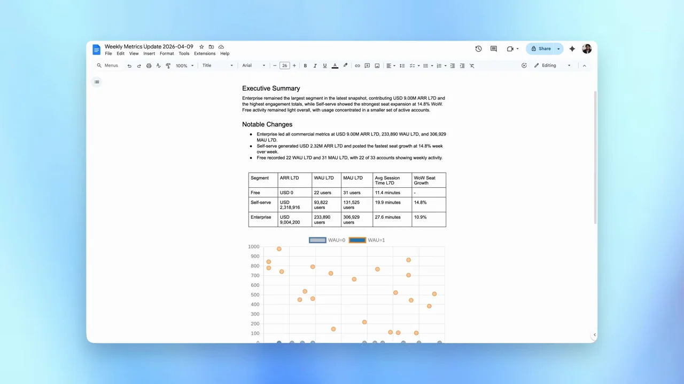Open the Title paragraph style dropdown
The height and width of the screenshot is (384, 684).
[x=217, y=66]
